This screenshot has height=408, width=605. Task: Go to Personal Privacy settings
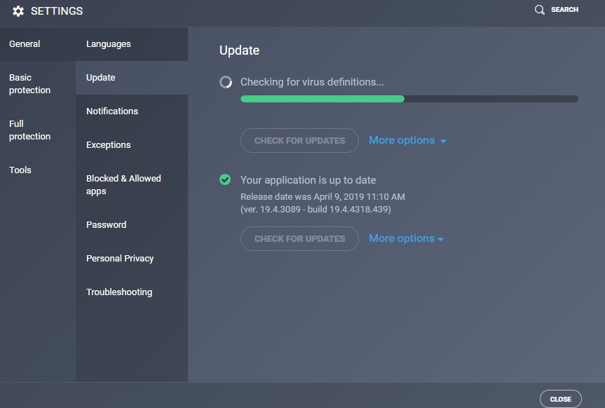pyautogui.click(x=132, y=258)
